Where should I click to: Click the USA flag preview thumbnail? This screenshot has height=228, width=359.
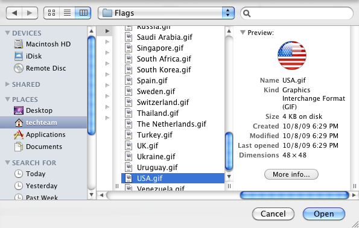tap(292, 55)
